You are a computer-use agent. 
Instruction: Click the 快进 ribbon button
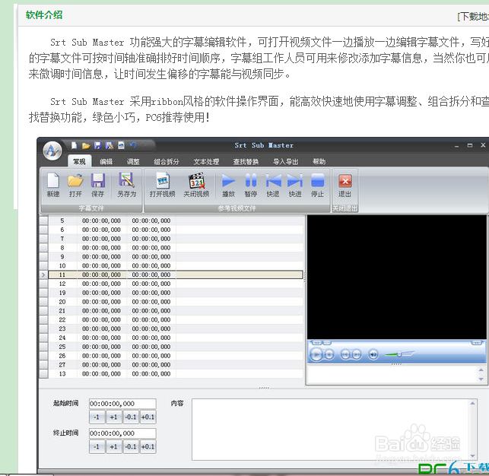click(x=295, y=185)
